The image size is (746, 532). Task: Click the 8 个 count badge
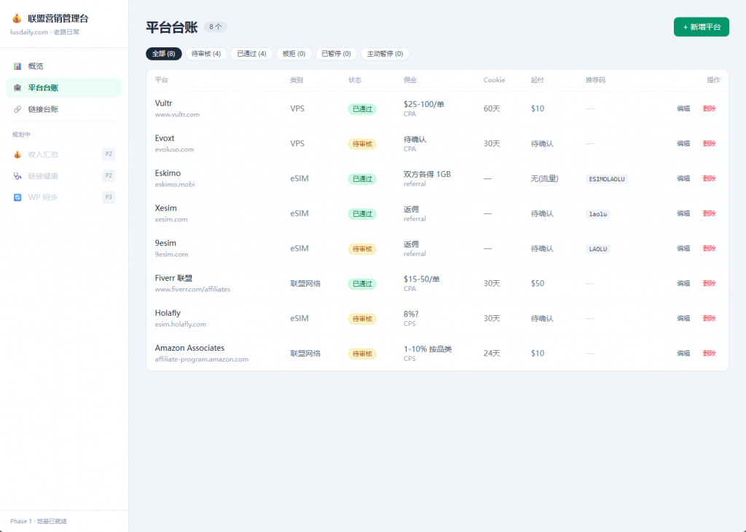point(216,27)
